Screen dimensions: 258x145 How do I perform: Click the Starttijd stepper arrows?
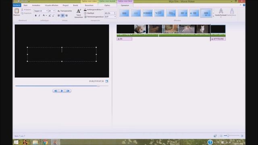(115, 13)
